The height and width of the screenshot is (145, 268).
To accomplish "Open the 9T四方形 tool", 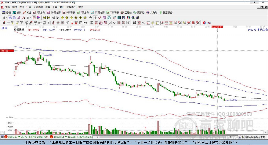I will point(98,13).
